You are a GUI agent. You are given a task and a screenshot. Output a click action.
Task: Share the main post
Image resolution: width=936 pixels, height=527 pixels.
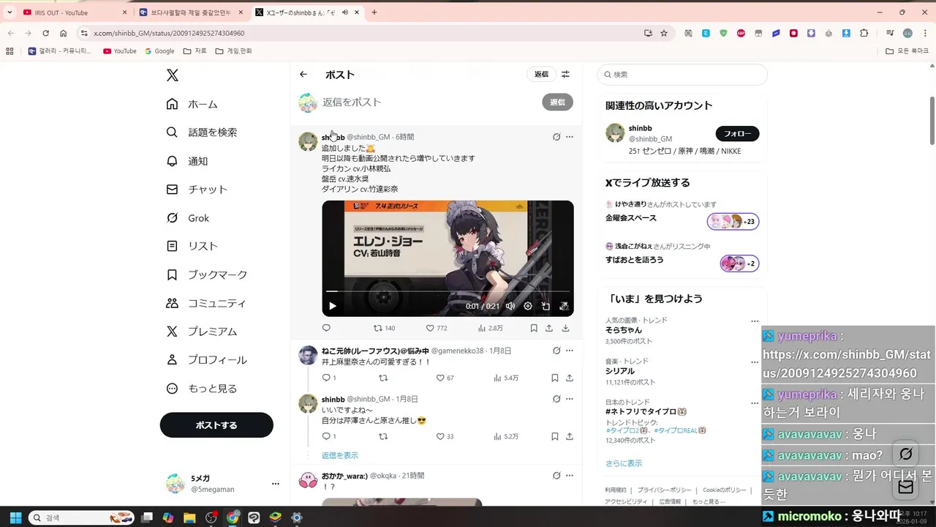tap(549, 329)
